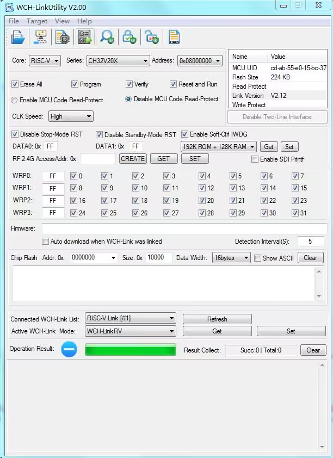This screenshot has height=458, width=333.
Task: Open the Help menu
Action: click(x=84, y=21)
